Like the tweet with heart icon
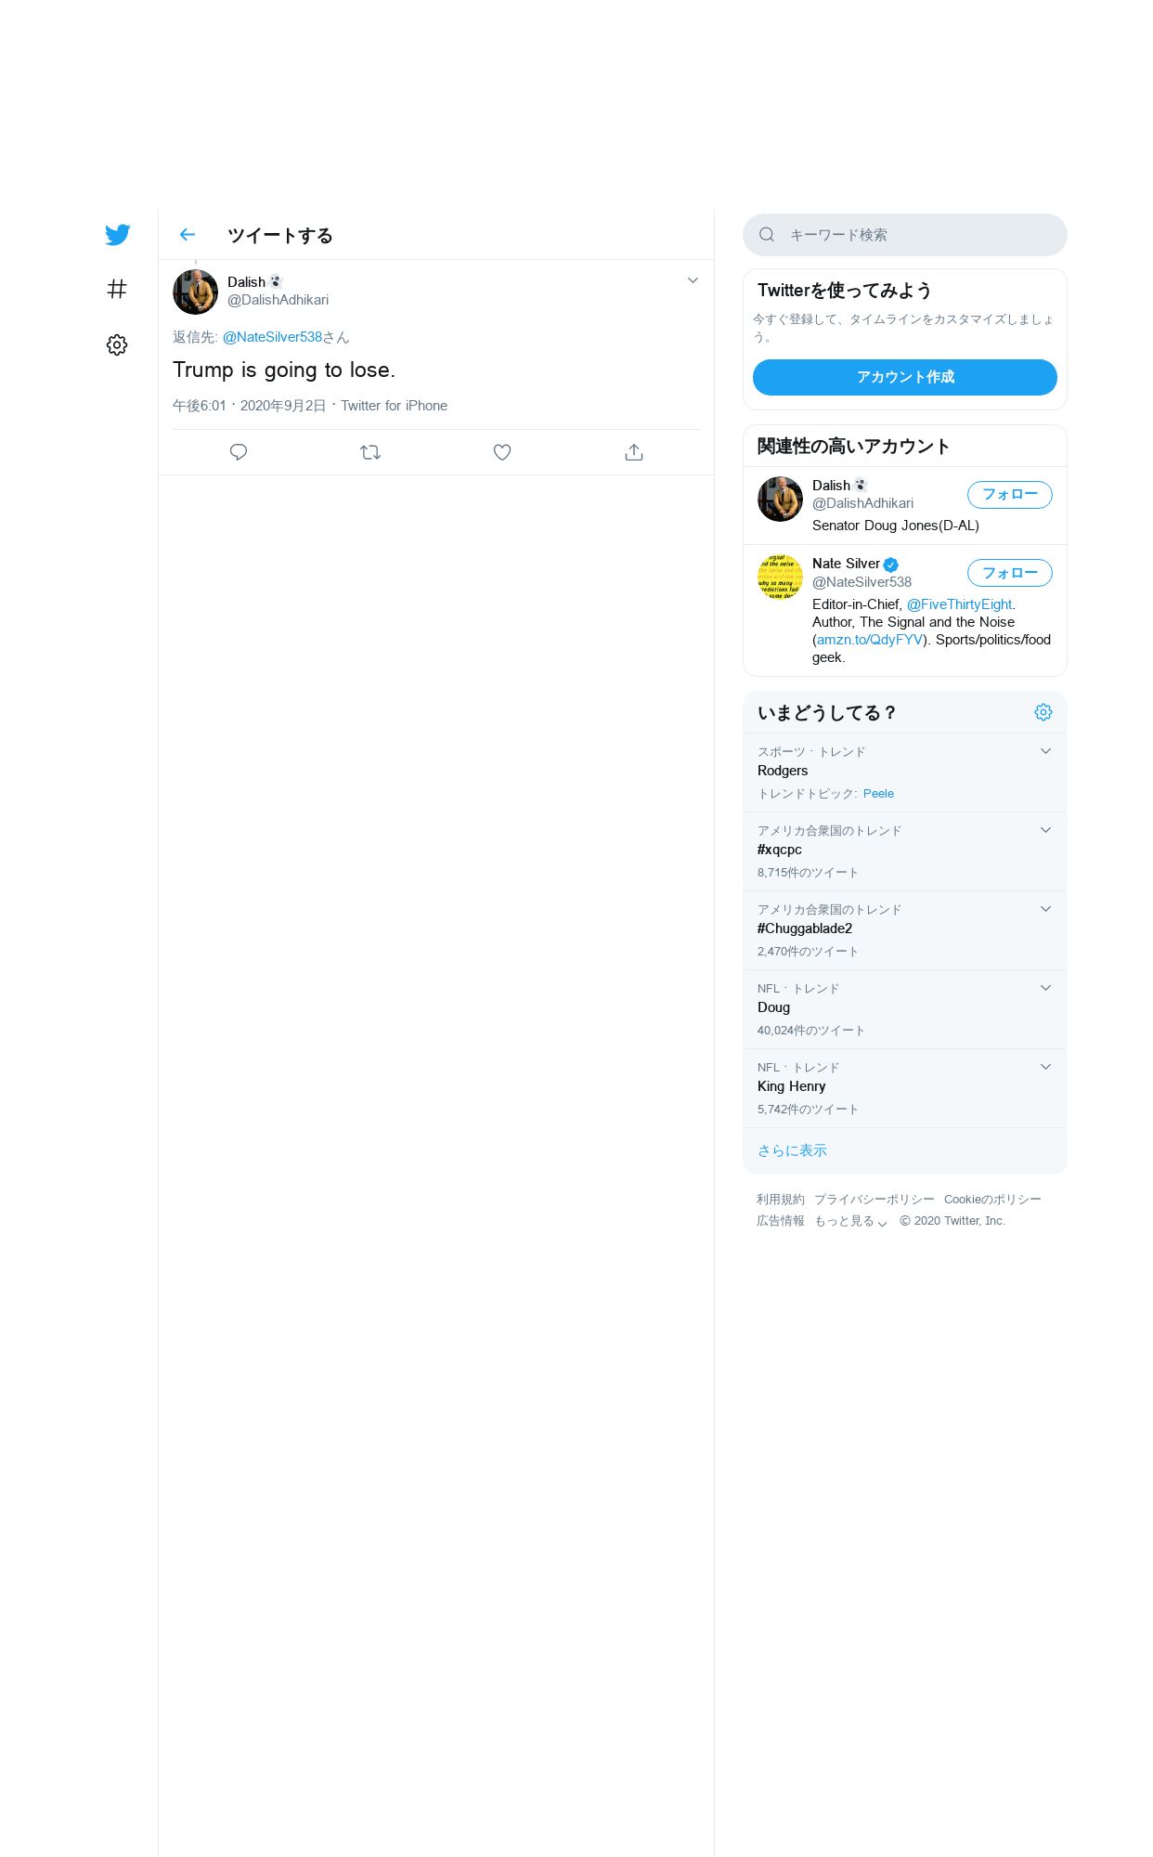 coord(502,452)
